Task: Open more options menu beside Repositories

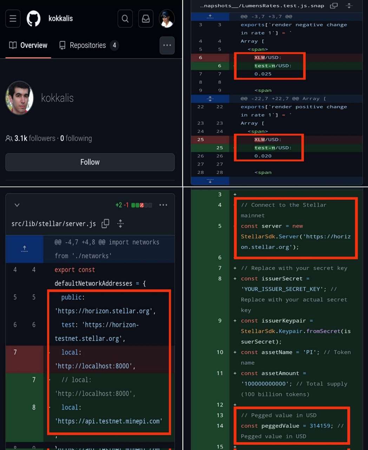Action: (x=167, y=45)
